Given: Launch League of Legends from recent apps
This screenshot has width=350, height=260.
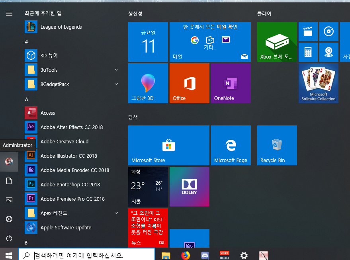Looking at the screenshot, I should click(71, 27).
